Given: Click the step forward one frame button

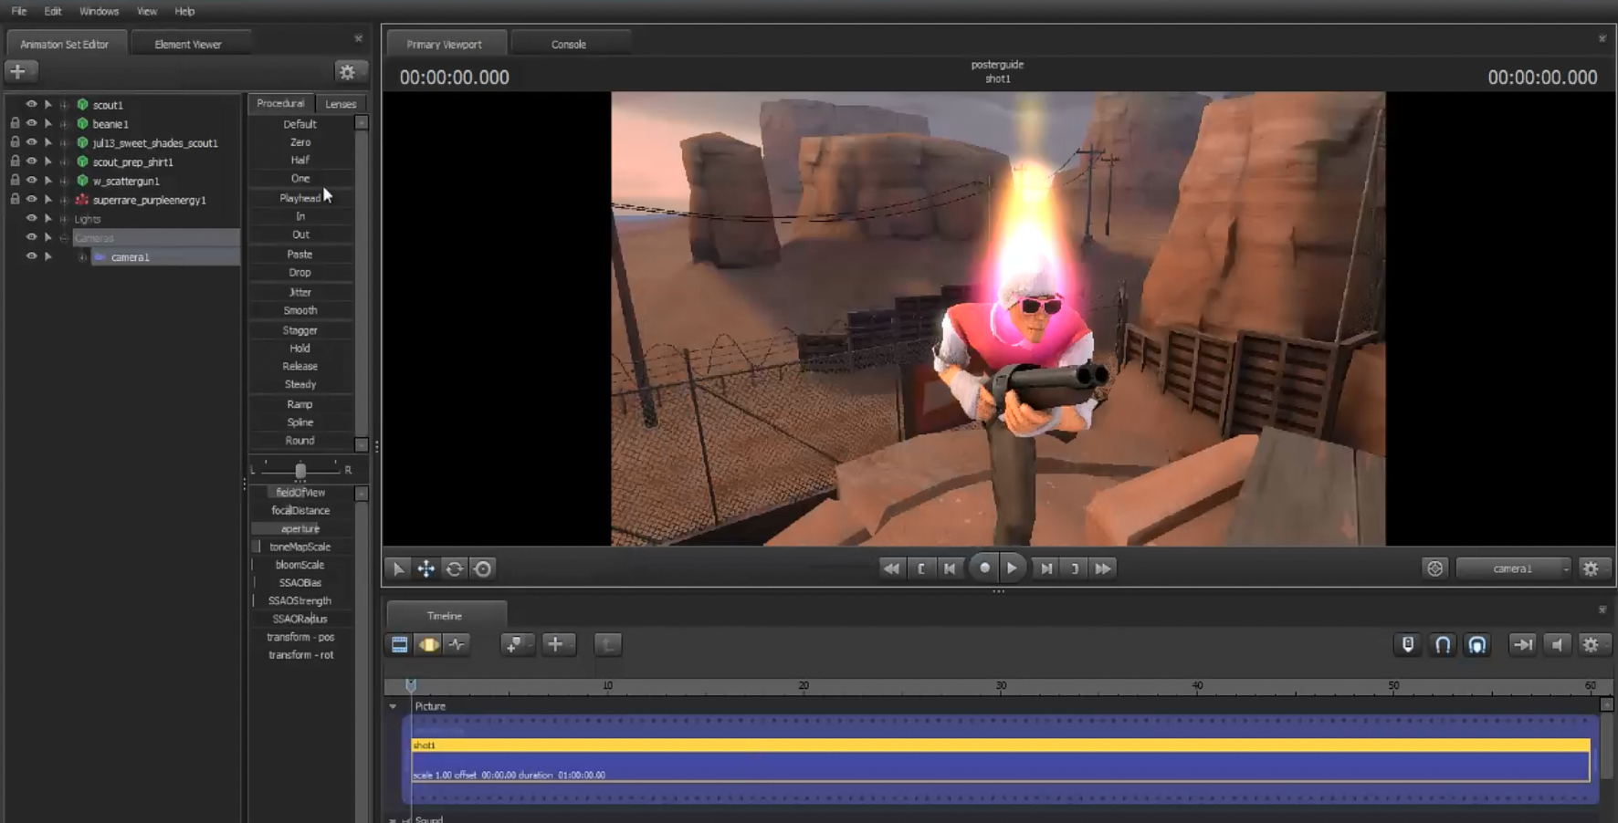Looking at the screenshot, I should point(1046,568).
